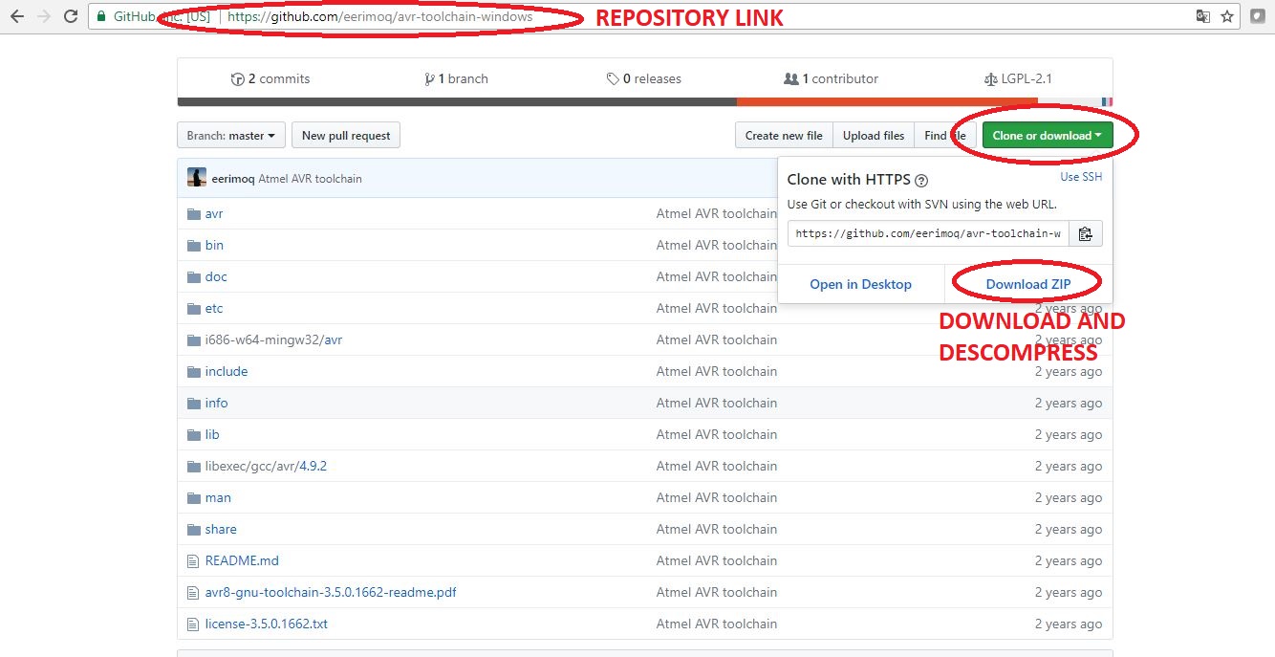Click the translate page icon
Image resolution: width=1275 pixels, height=657 pixels.
1203,16
